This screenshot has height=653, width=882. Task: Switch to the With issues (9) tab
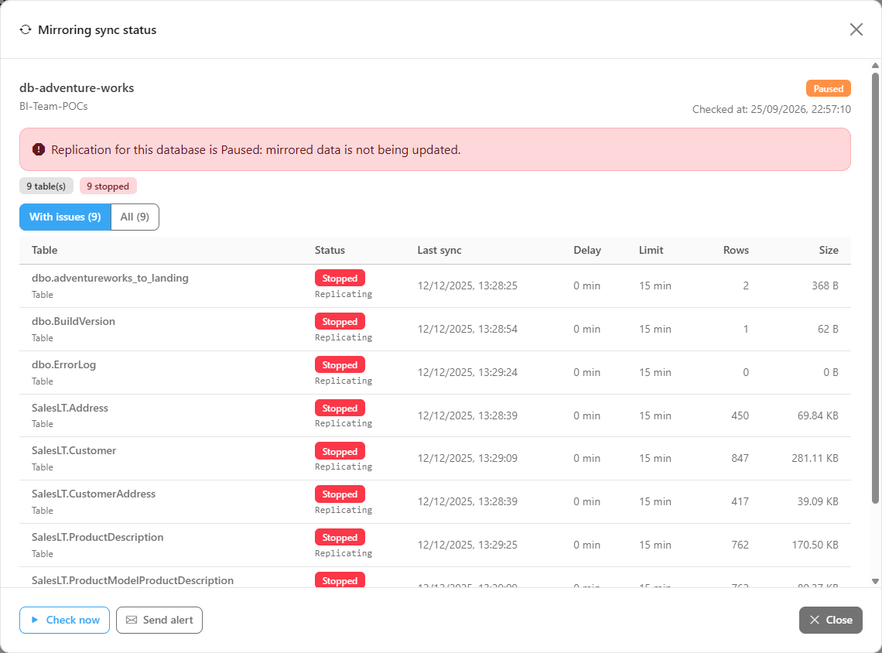coord(65,217)
